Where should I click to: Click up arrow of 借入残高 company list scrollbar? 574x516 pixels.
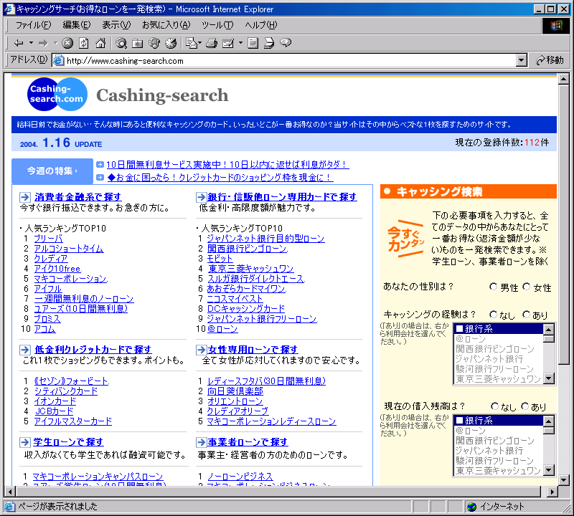548,421
